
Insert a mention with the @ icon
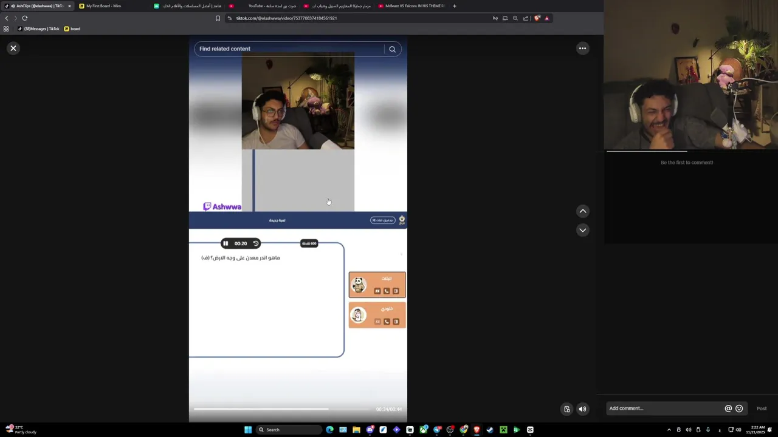[728, 408]
